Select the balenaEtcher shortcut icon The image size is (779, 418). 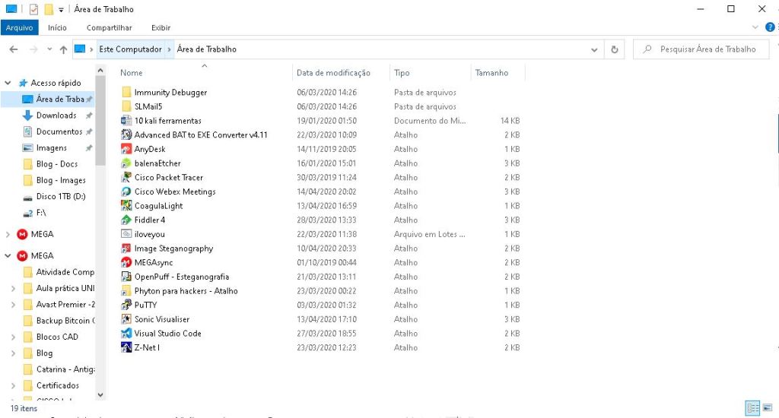[127, 163]
